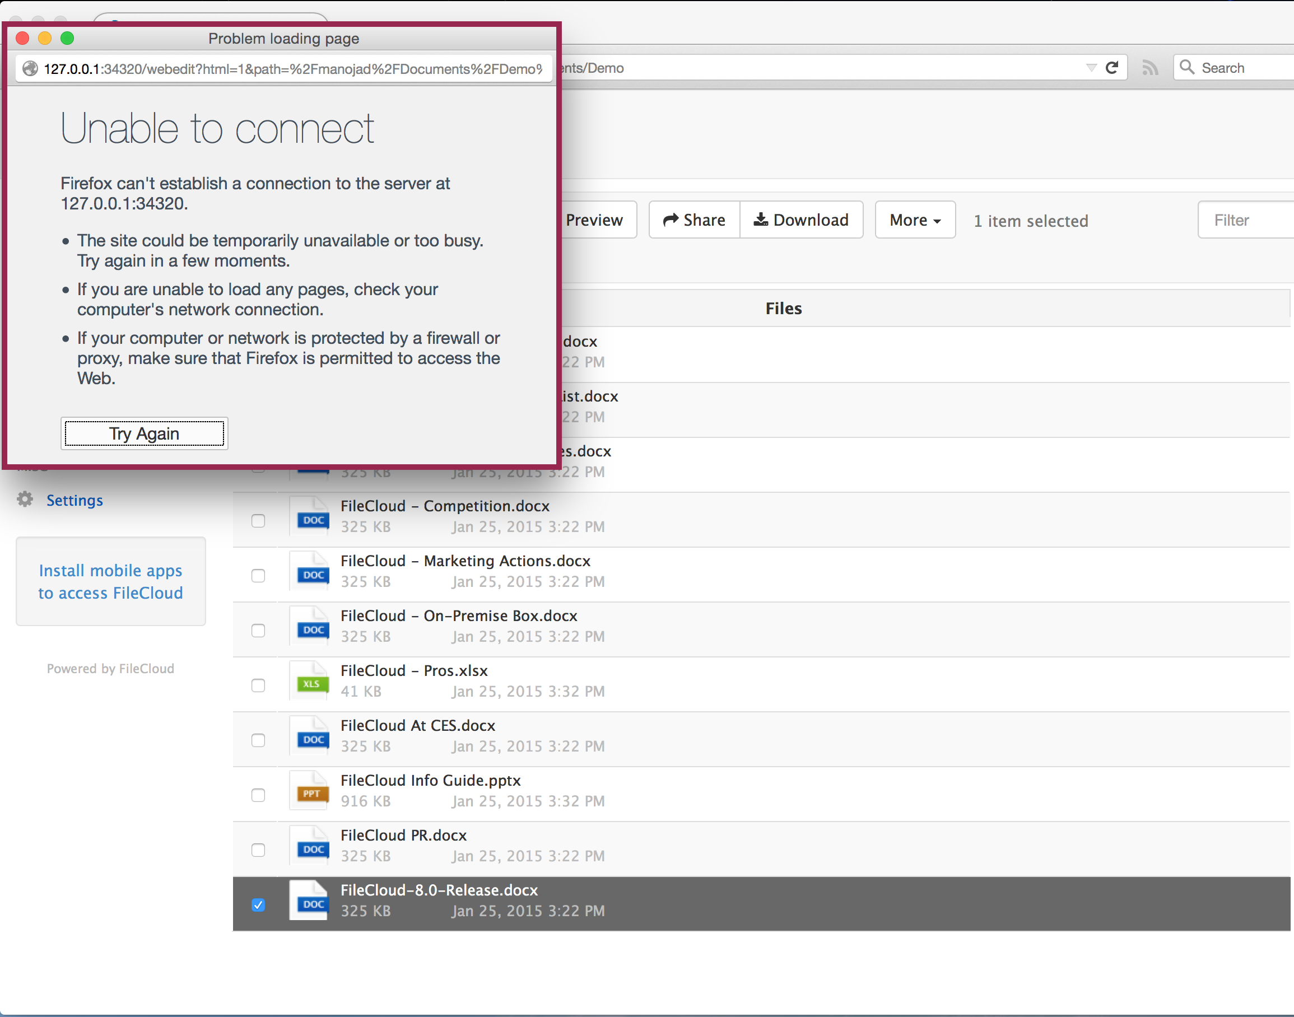Viewport: 1294px width, 1017px height.
Task: Open the More dropdown menu
Action: click(915, 220)
